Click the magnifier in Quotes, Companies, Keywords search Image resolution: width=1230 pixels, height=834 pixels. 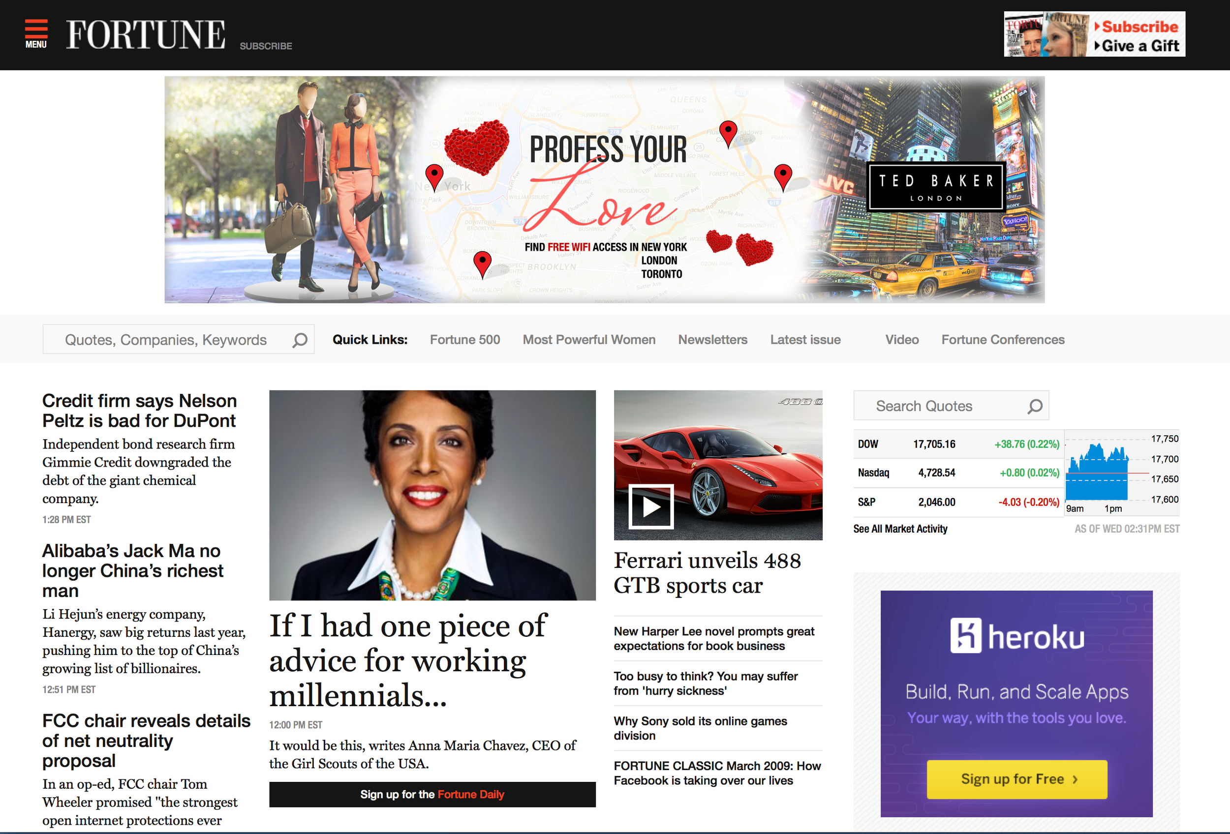(x=300, y=340)
